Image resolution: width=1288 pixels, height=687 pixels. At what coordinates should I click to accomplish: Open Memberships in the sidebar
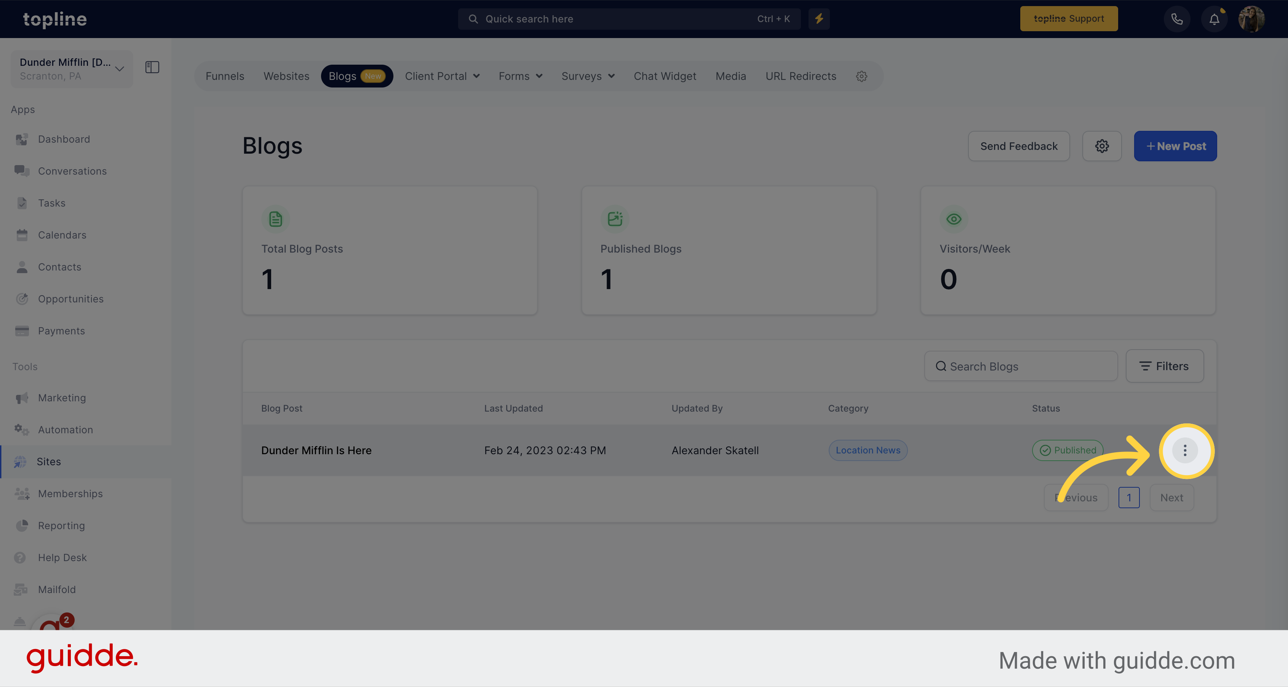tap(70, 494)
